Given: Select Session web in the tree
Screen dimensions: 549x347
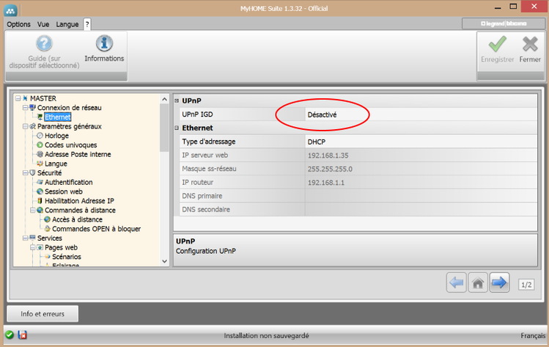Looking at the screenshot, I should tap(64, 191).
